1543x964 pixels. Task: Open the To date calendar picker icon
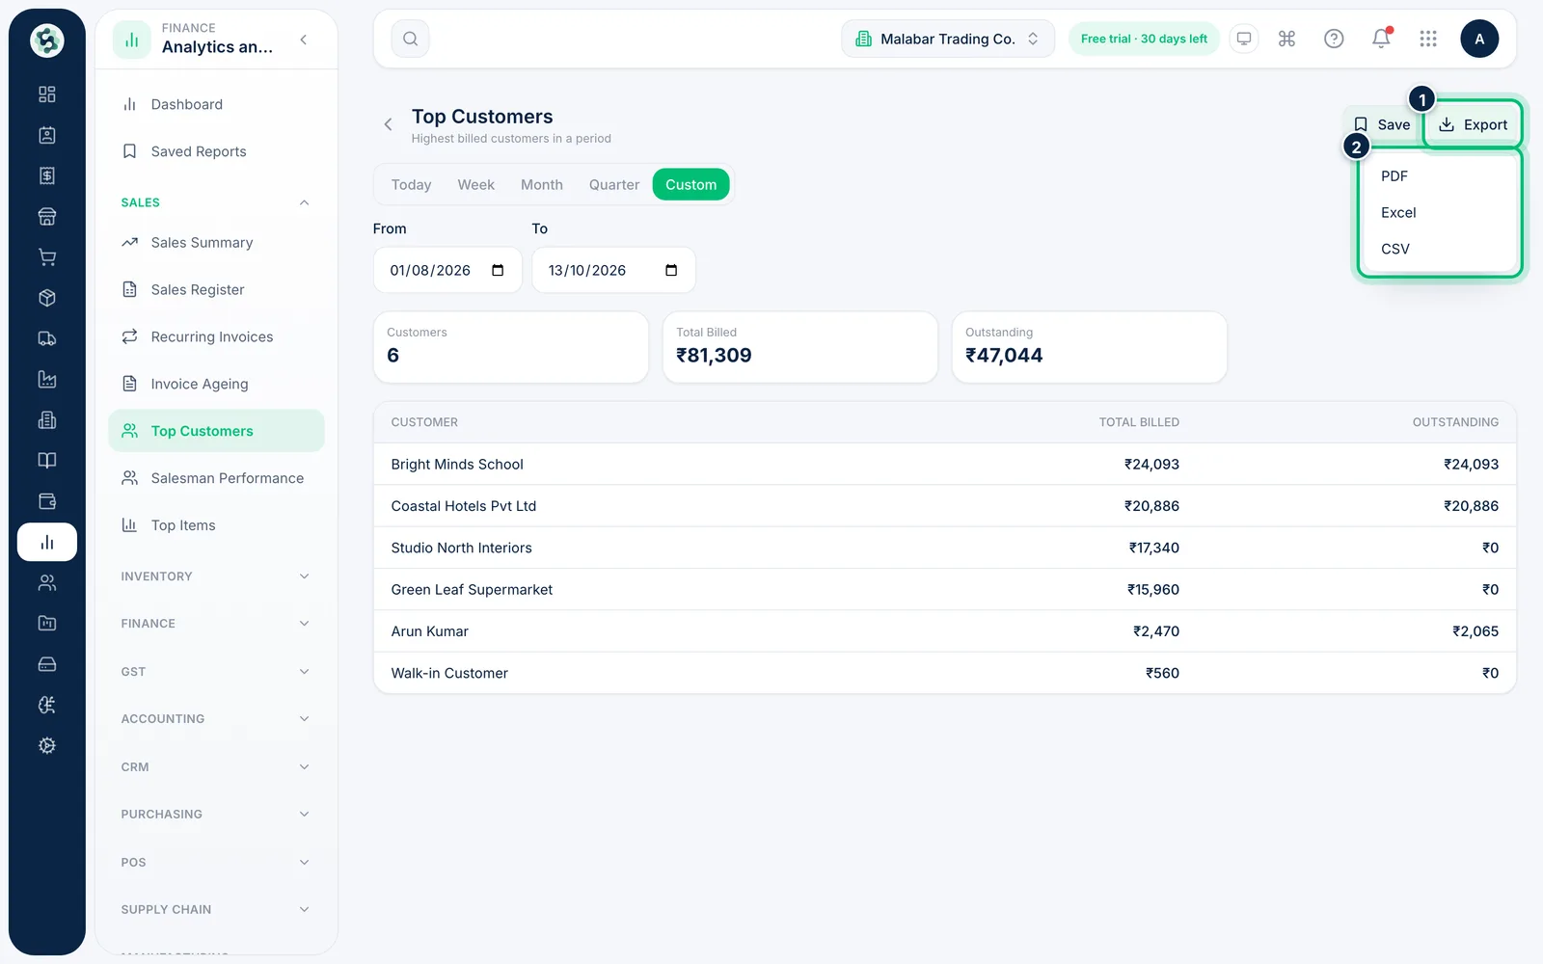coord(671,270)
